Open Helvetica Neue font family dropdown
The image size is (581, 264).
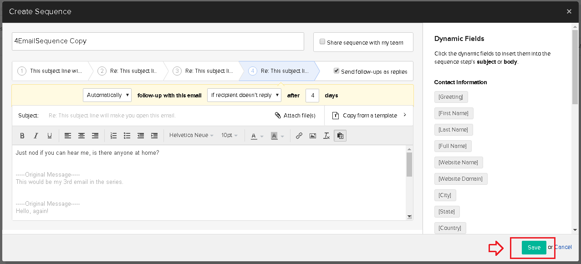(x=191, y=136)
